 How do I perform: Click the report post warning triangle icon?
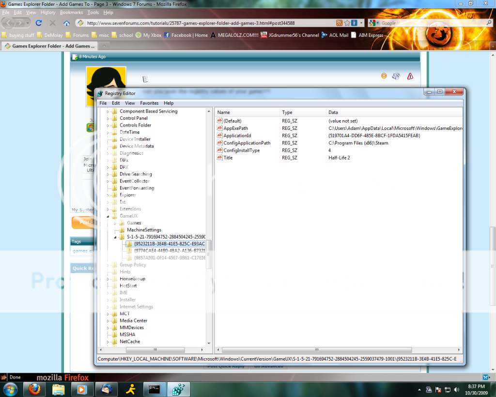pyautogui.click(x=410, y=76)
